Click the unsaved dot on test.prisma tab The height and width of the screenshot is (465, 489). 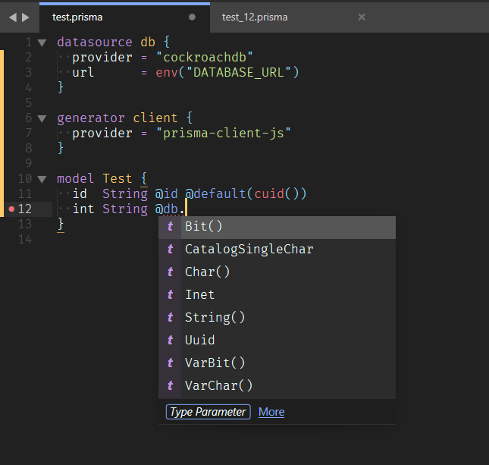[x=192, y=17]
